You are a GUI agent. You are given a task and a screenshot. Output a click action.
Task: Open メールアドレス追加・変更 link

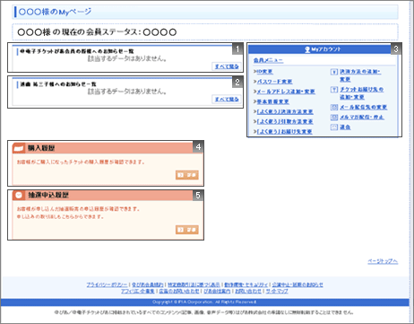coord(286,92)
